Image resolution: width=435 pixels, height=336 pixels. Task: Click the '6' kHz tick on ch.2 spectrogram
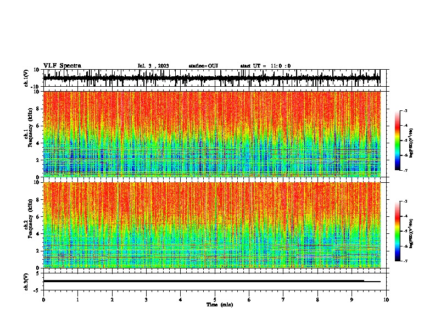pos(38,217)
